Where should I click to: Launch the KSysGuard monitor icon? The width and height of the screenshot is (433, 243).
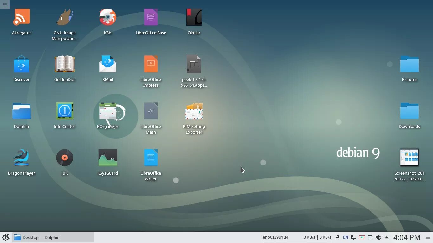tap(108, 158)
